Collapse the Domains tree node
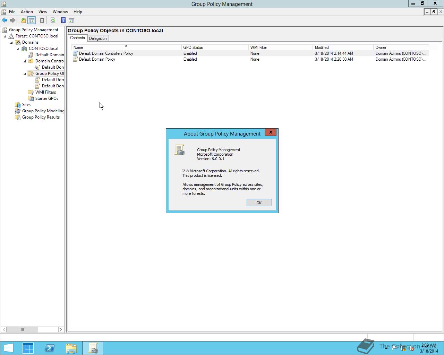Viewport: 444px width, 355px height. (11, 42)
